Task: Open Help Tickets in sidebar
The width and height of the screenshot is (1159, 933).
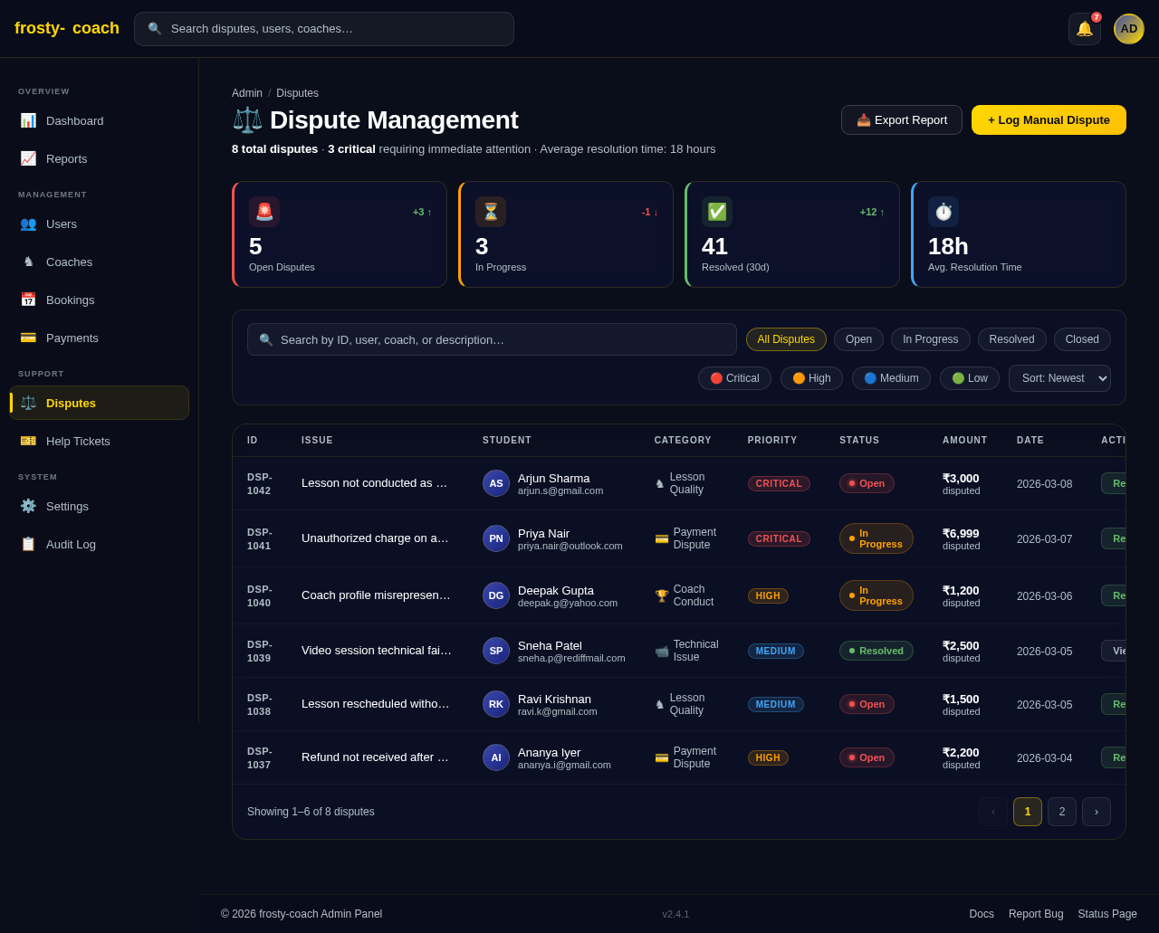Action: click(x=100, y=441)
